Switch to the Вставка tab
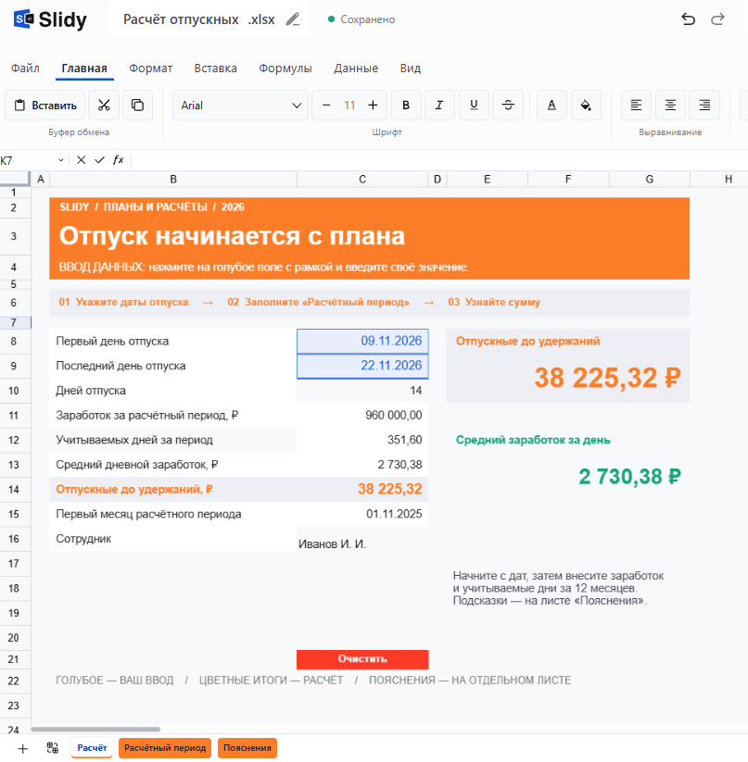This screenshot has width=748, height=762. (x=215, y=68)
